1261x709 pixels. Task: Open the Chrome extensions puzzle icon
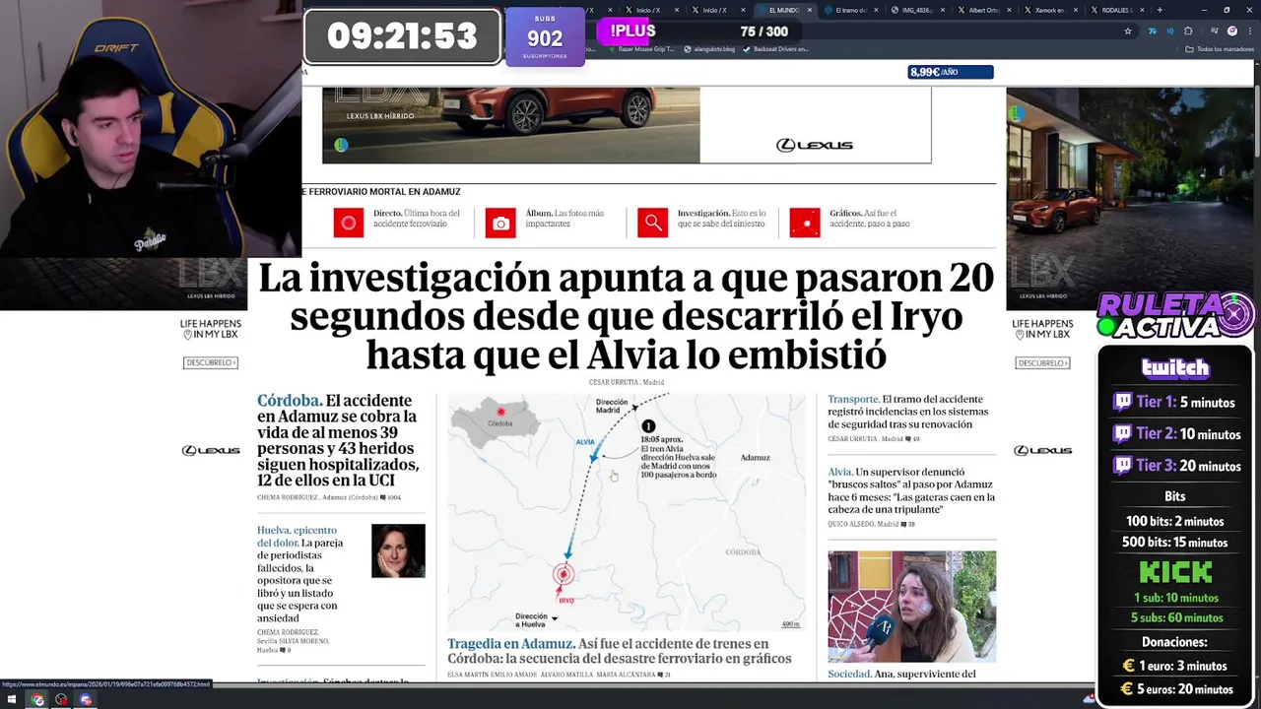[x=1188, y=31]
